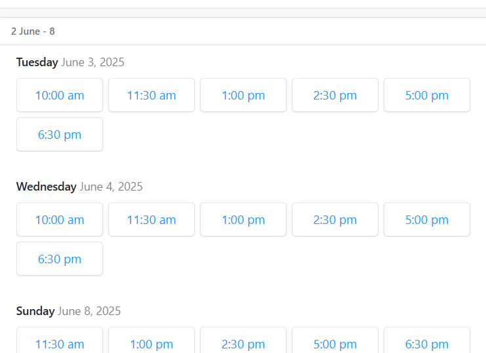
Task: Book Wednesday June 4 at 10:00 am
Action: tap(60, 219)
